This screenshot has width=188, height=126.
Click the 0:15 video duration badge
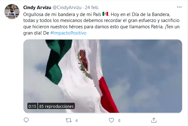[32, 106]
